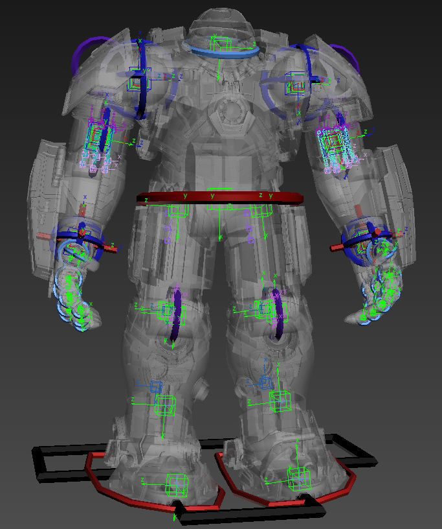The image size is (442, 529).
Task: Select the green bone cube in left shin
Action: (x=165, y=405)
